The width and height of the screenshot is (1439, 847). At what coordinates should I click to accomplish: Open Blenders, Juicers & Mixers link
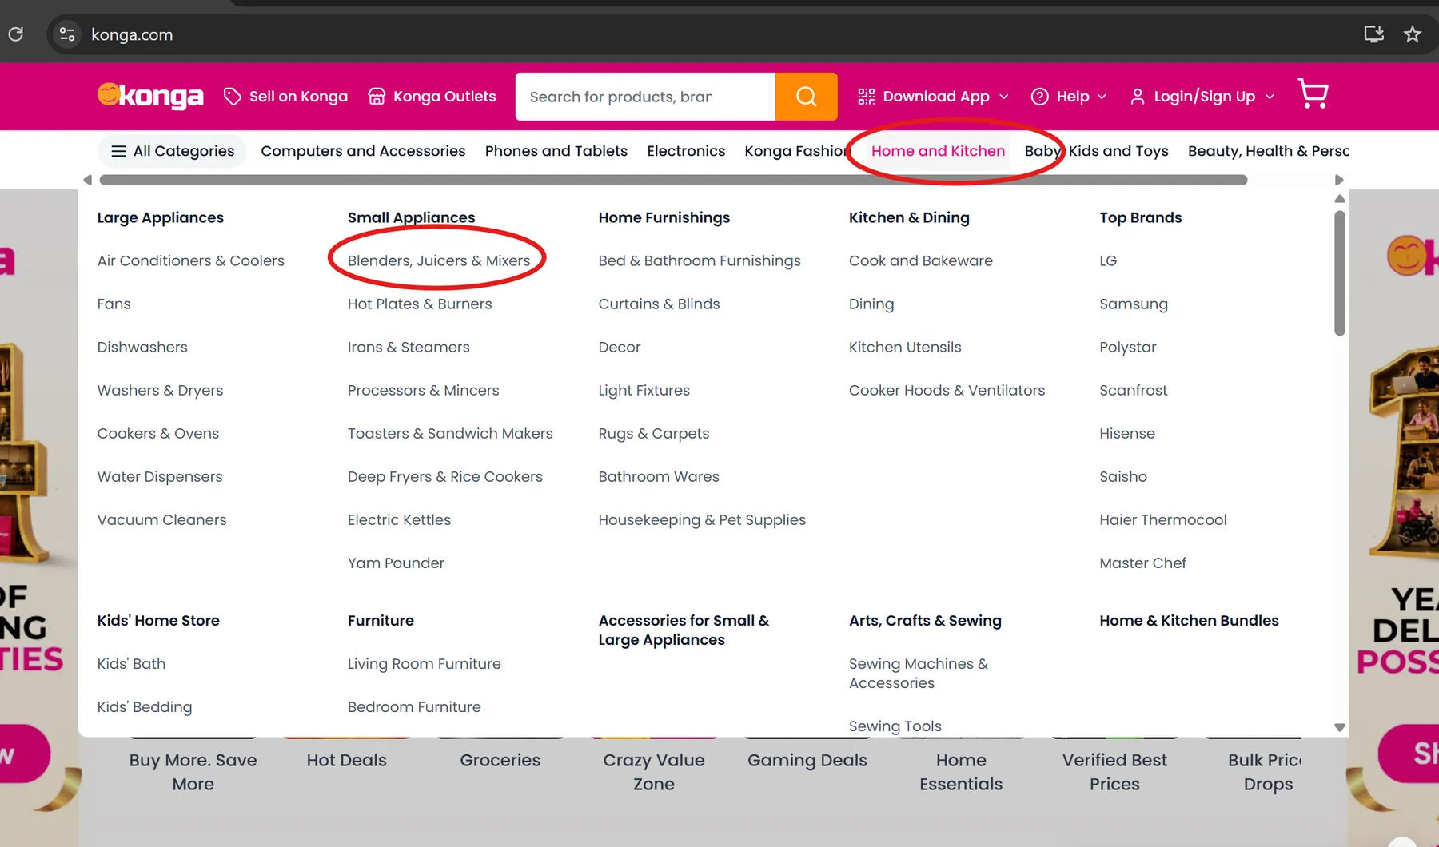[439, 260]
